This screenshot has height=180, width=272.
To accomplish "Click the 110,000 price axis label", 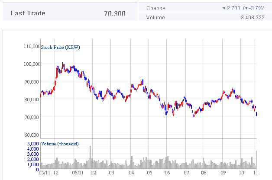I will [x=32, y=46].
